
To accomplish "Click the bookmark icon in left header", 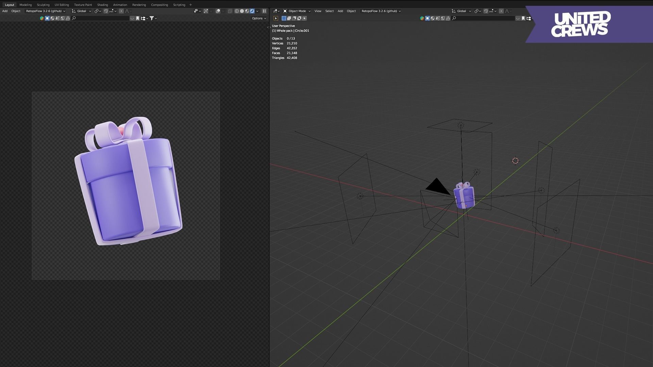I will pos(137,18).
